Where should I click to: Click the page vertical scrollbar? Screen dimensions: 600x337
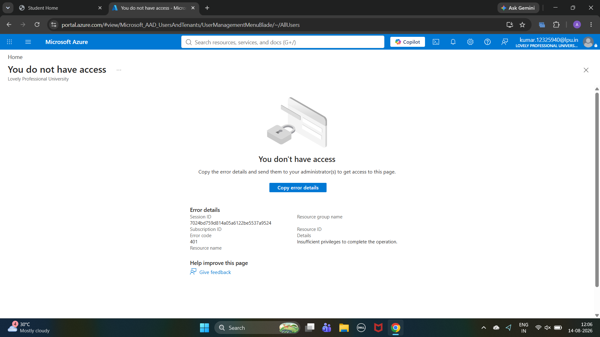click(x=597, y=190)
